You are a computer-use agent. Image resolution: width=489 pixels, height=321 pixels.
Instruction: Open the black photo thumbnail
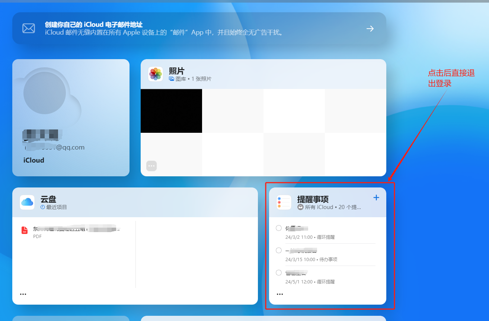click(172, 111)
